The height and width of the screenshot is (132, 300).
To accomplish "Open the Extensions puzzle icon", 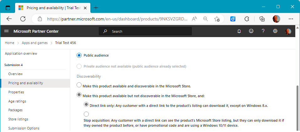I will tap(247, 19).
